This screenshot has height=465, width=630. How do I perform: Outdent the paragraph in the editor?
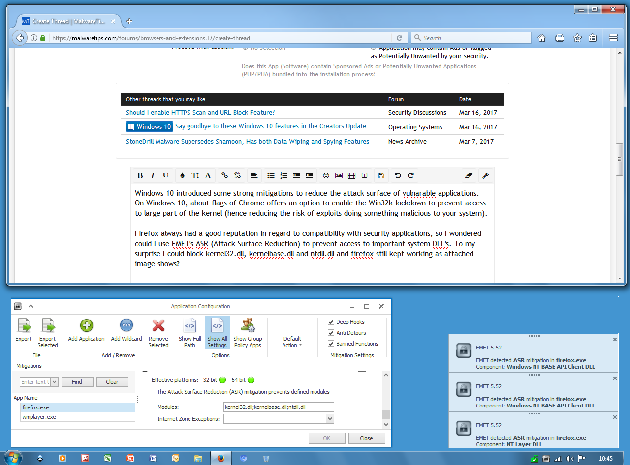pos(296,175)
